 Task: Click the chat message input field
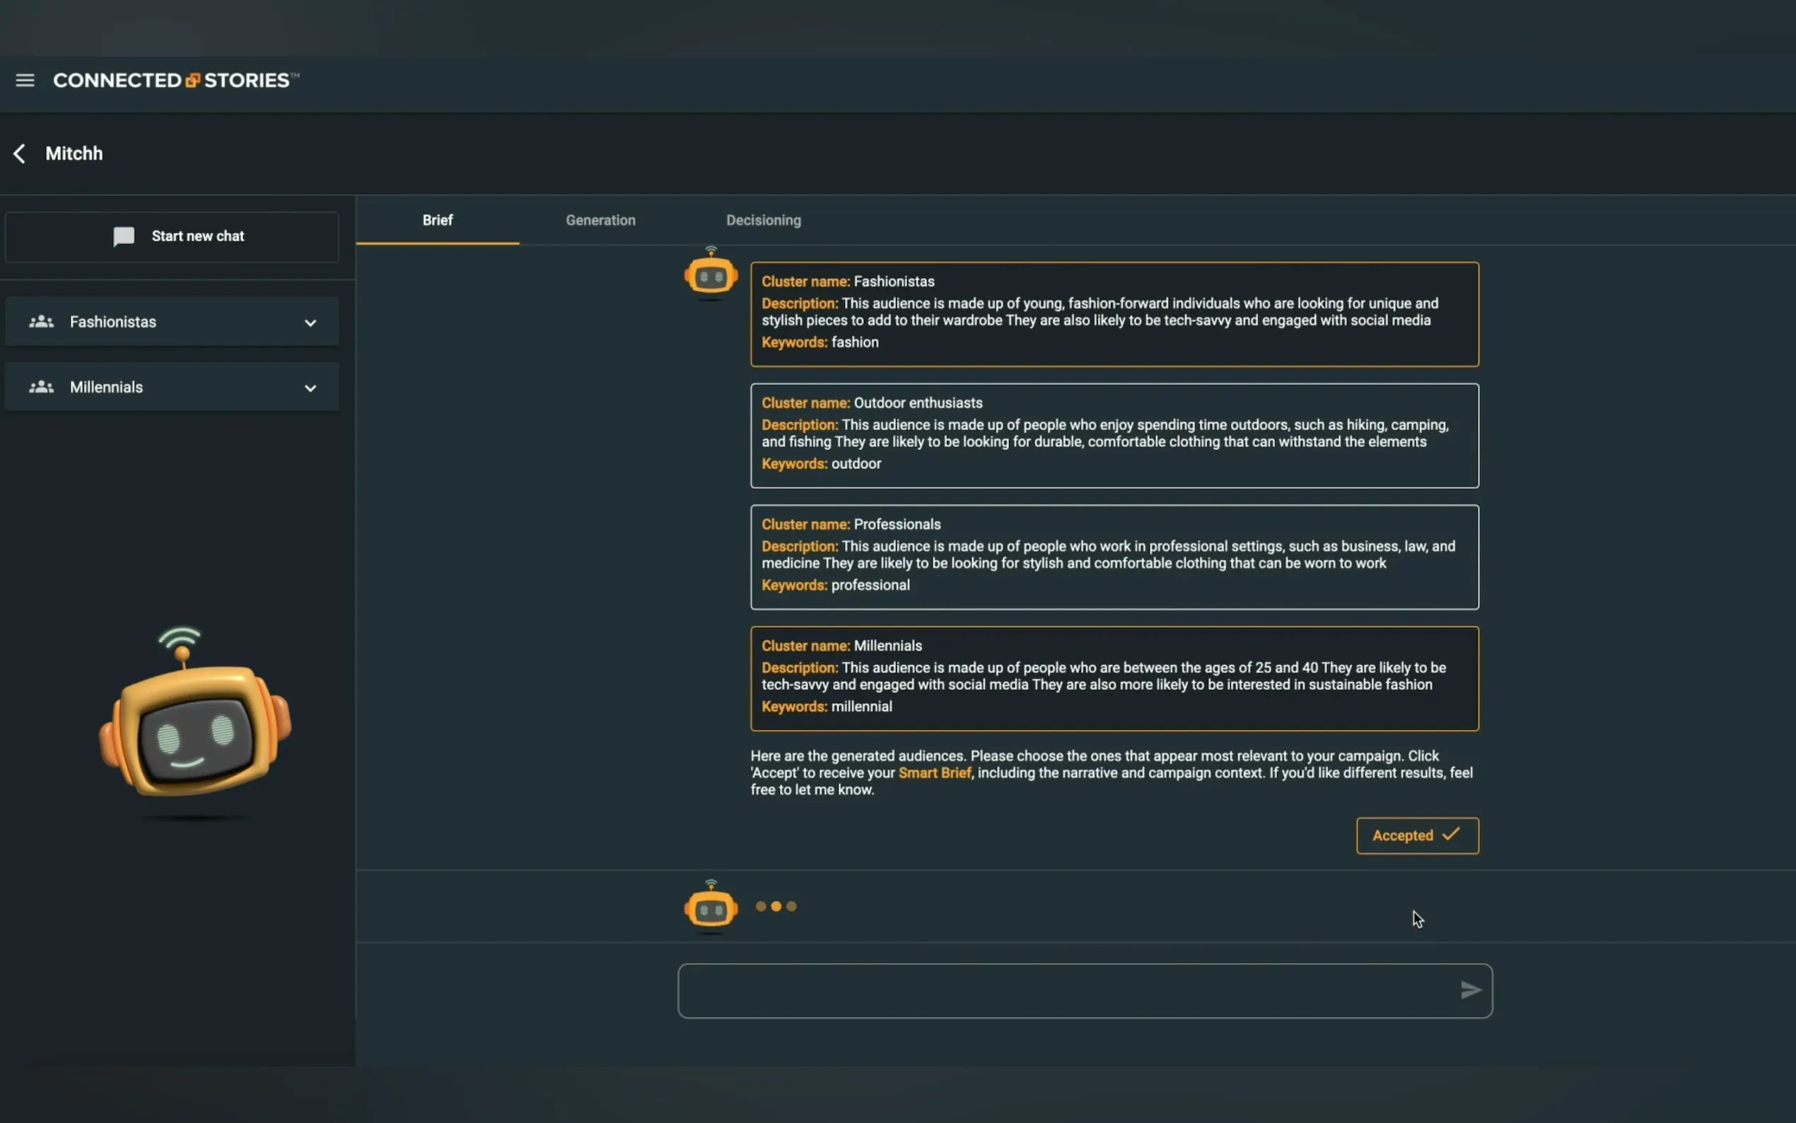point(1069,991)
